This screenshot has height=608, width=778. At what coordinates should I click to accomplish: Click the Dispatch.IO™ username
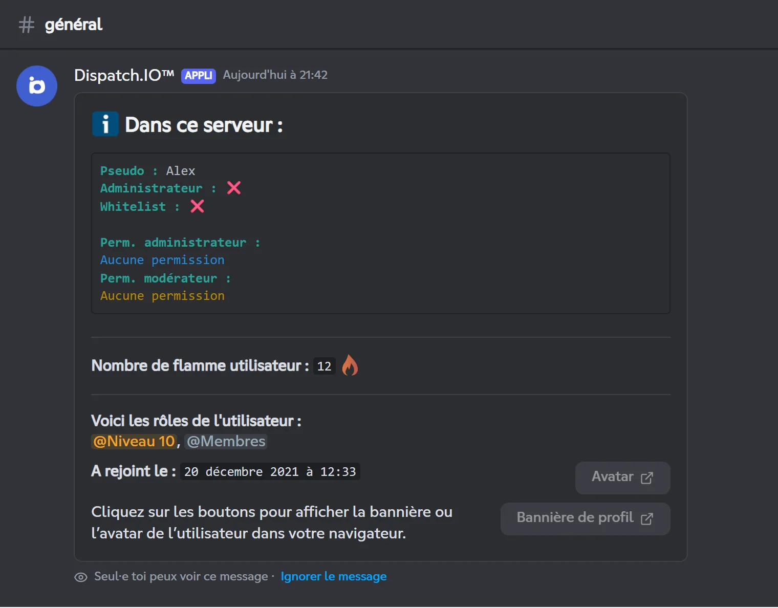tap(124, 75)
